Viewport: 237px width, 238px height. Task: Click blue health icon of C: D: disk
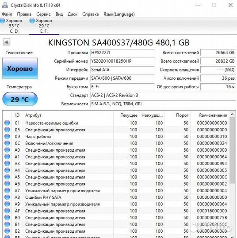coord(2,21)
